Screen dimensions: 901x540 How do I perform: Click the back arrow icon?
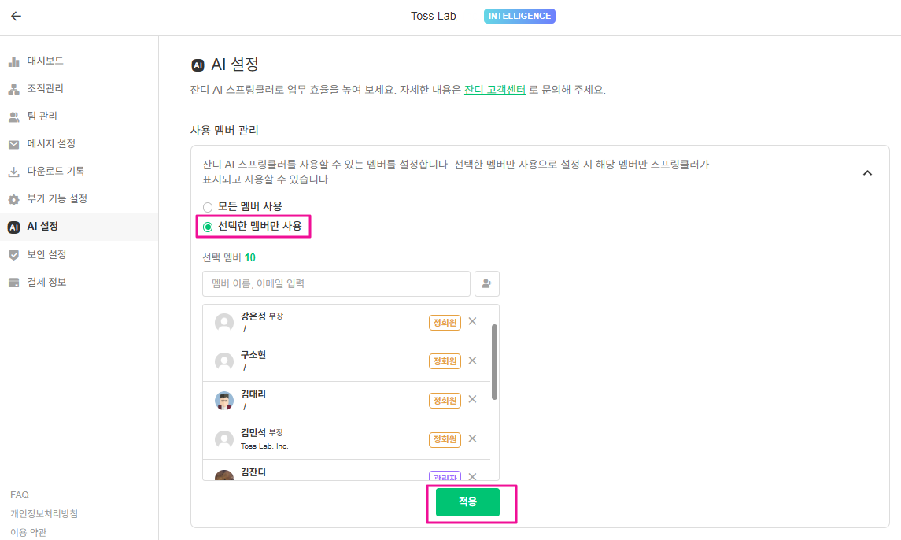(17, 16)
